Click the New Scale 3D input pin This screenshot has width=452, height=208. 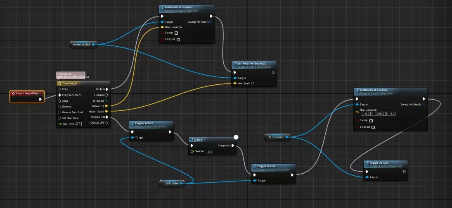pos(235,84)
